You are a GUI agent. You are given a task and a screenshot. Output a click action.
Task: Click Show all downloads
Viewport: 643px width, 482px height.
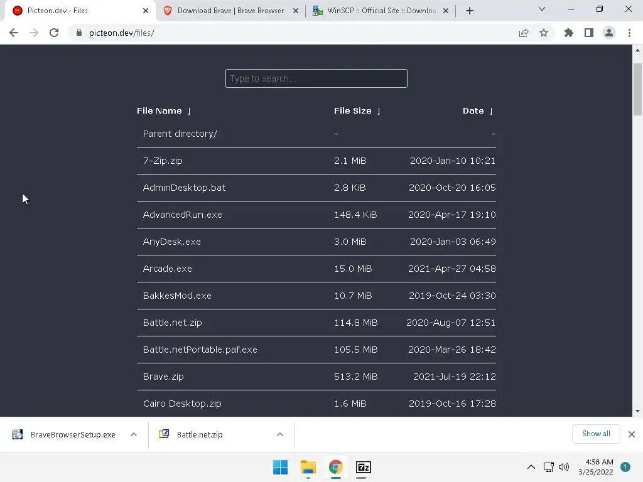pos(596,434)
